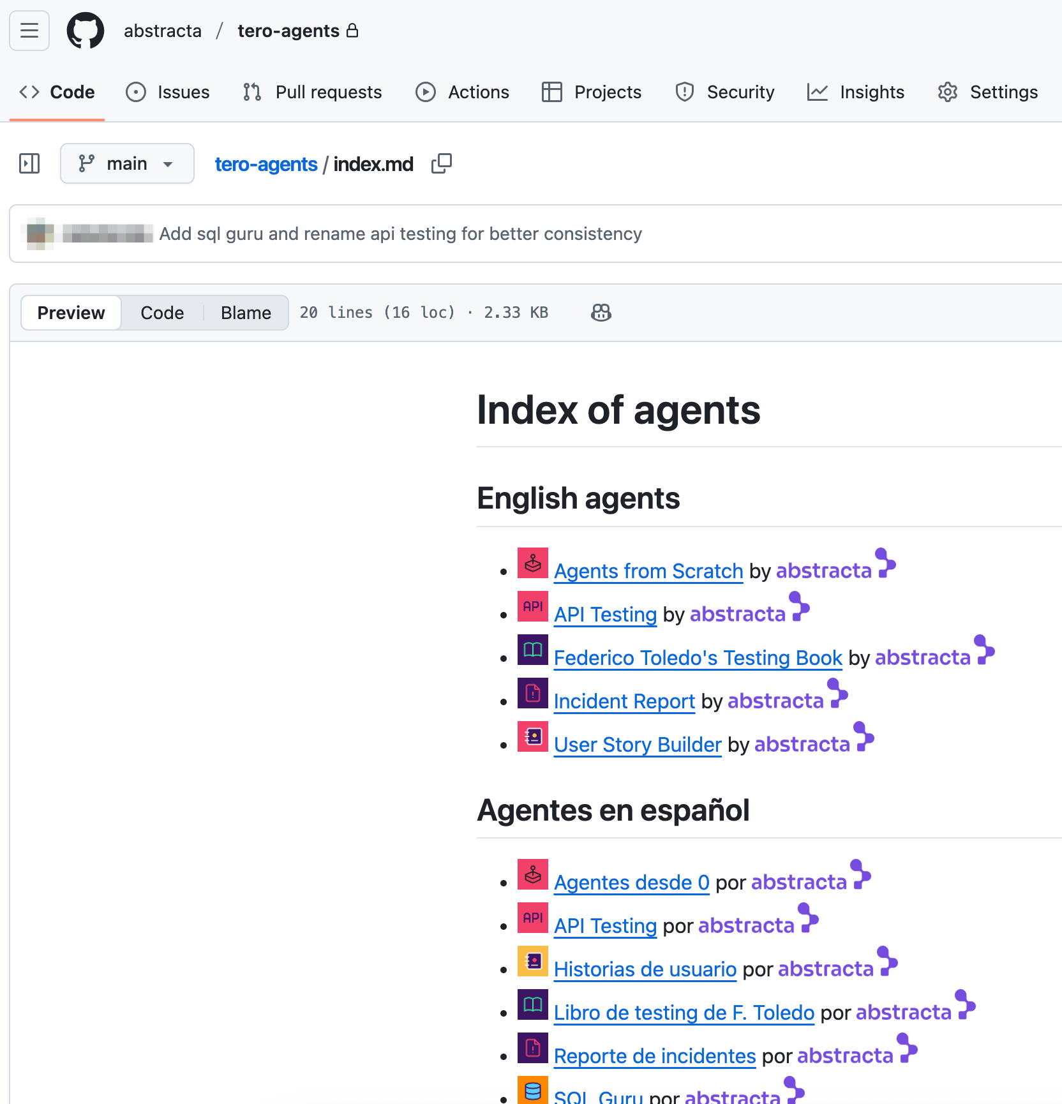Click the Federico Toledo's Testing Book icon
The height and width of the screenshot is (1104, 1062).
[x=532, y=650]
